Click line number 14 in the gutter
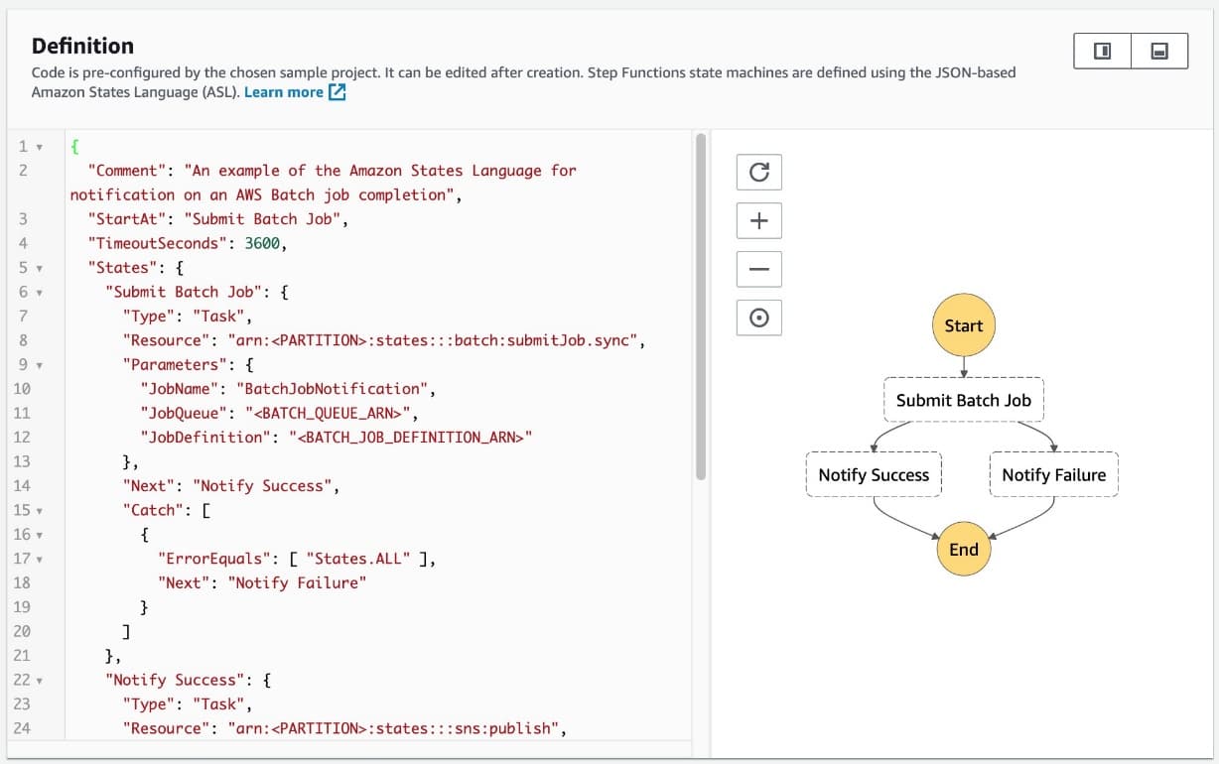Image resolution: width=1219 pixels, height=764 pixels. [x=22, y=486]
